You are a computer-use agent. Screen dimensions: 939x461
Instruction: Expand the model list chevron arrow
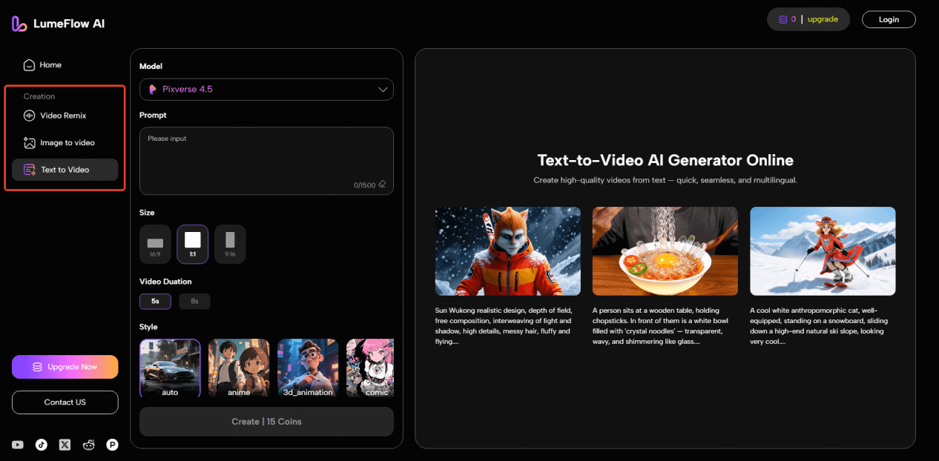[383, 90]
